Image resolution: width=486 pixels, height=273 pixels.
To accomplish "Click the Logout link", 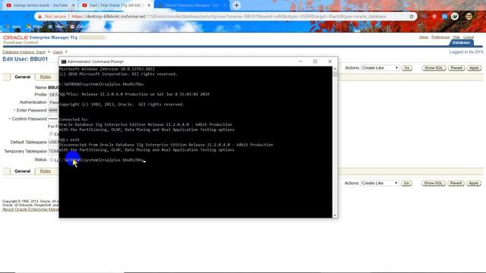I will pos(469,37).
